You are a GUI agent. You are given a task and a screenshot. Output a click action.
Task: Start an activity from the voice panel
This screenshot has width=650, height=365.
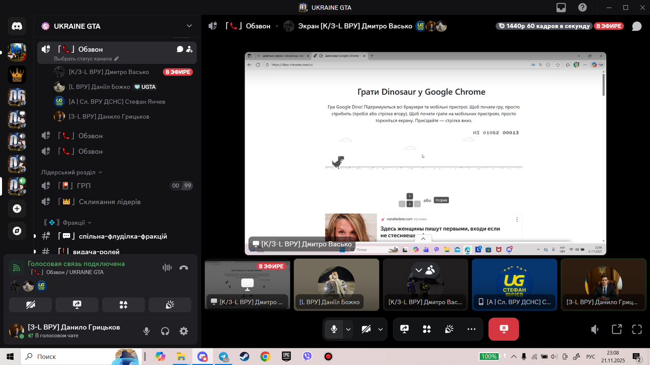123,305
